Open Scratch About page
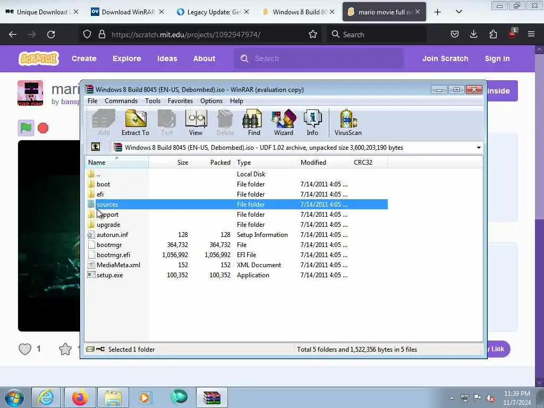The height and width of the screenshot is (408, 544). (x=204, y=58)
